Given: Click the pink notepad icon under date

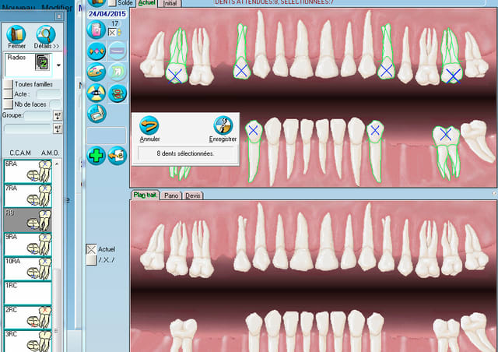Looking at the screenshot, I should [96, 30].
